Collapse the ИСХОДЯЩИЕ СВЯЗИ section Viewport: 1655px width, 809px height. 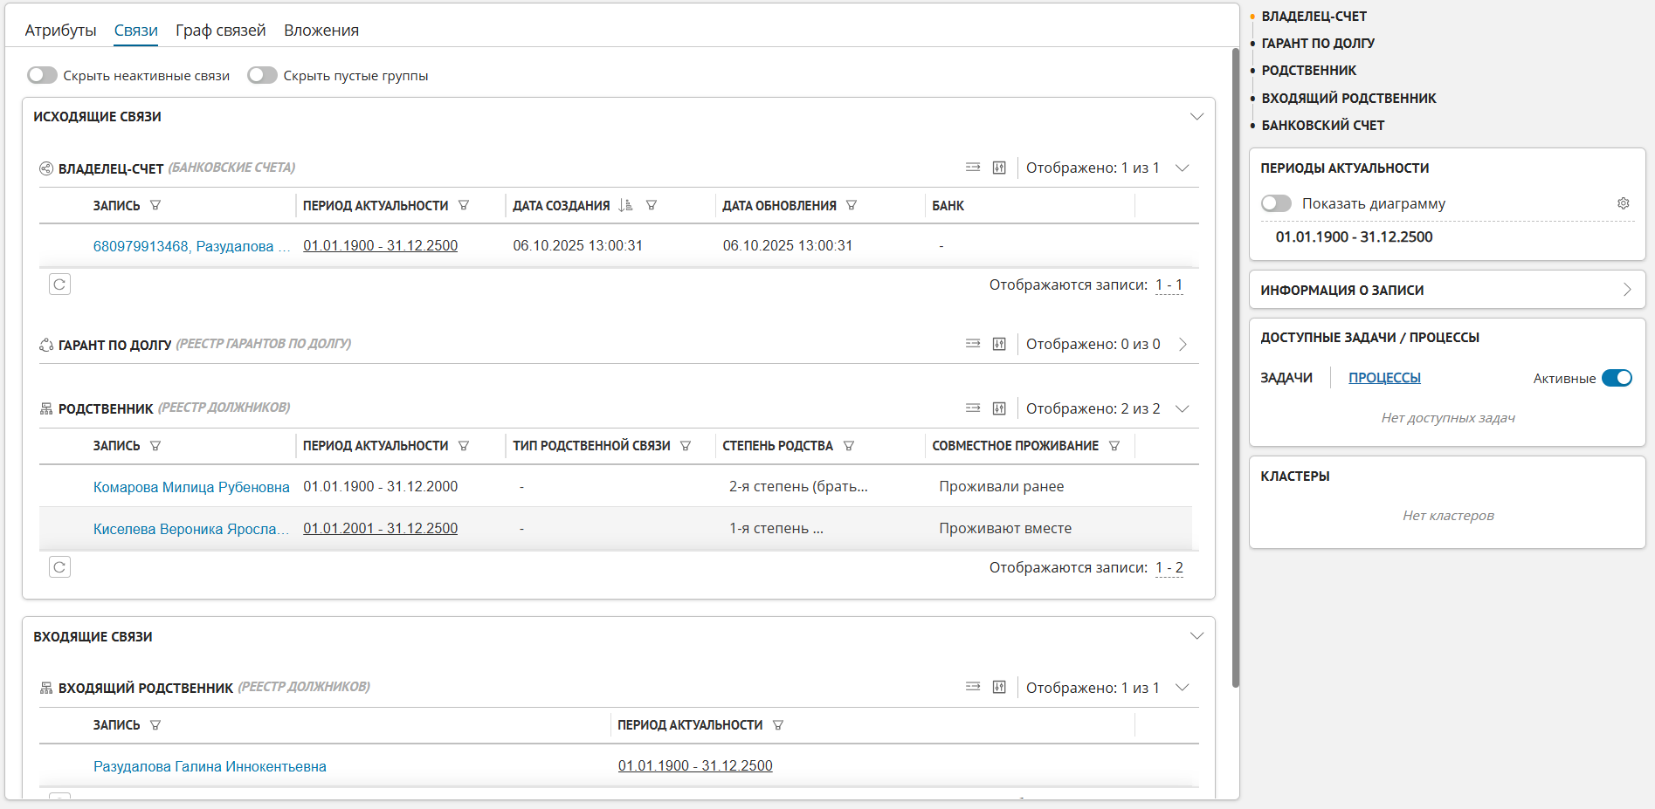(x=1196, y=117)
